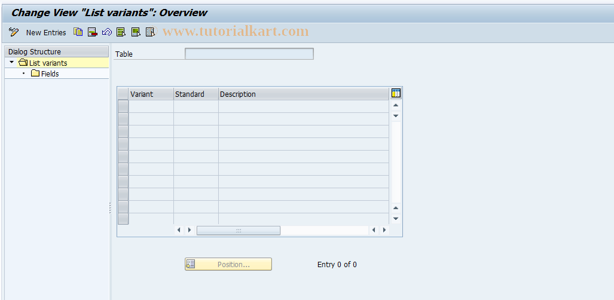Click the Standard column header

pos(195,94)
